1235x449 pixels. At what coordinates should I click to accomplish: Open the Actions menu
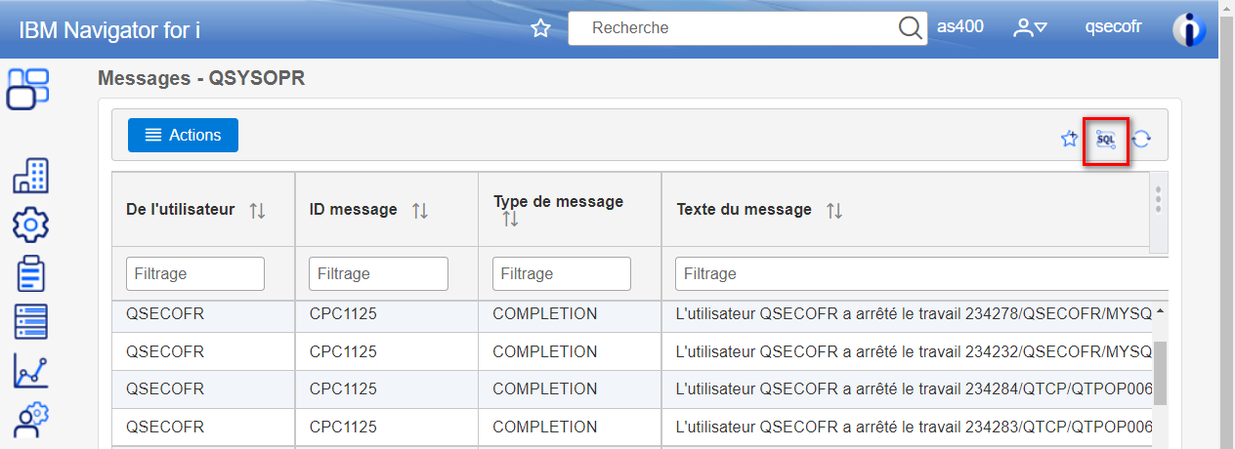pyautogui.click(x=183, y=136)
